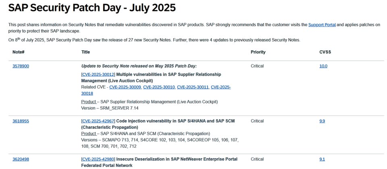
Task: Open the 9.1 CVSS score link
Action: 322,159
